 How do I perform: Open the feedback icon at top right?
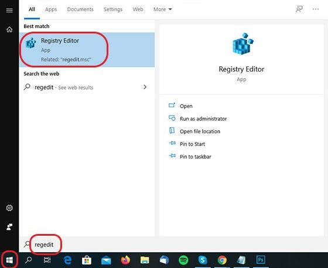[299, 9]
